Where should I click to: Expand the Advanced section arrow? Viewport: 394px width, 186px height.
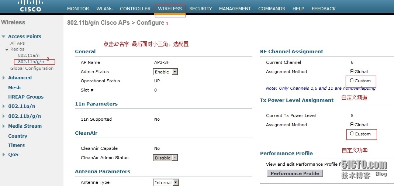4,78
